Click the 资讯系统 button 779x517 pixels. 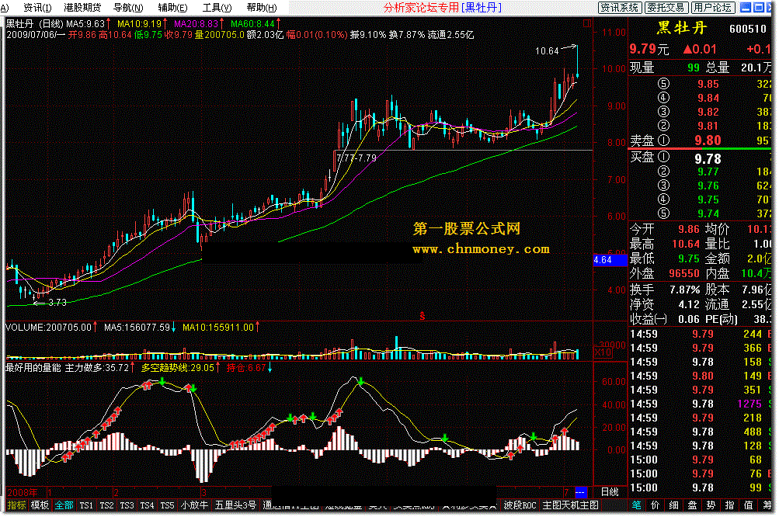click(620, 8)
